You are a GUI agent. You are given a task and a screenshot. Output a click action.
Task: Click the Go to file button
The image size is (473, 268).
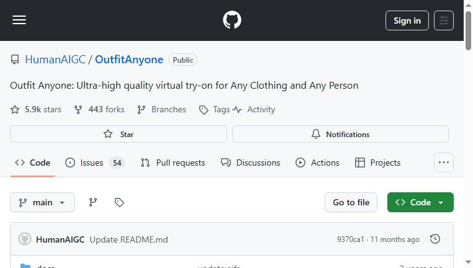[351, 202]
